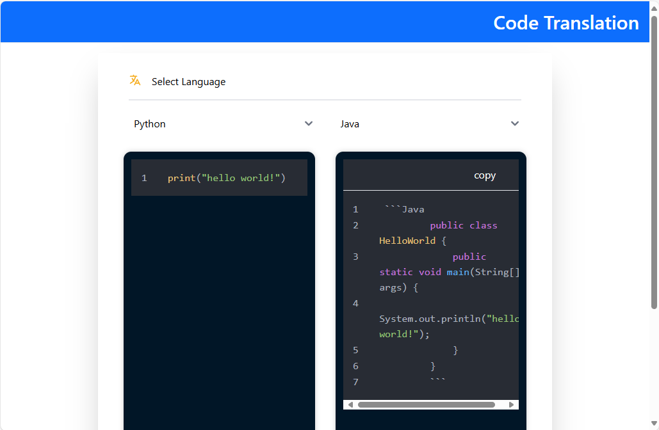Click the down arrow of the page scrollbar
The height and width of the screenshot is (430, 659).
pos(654,424)
